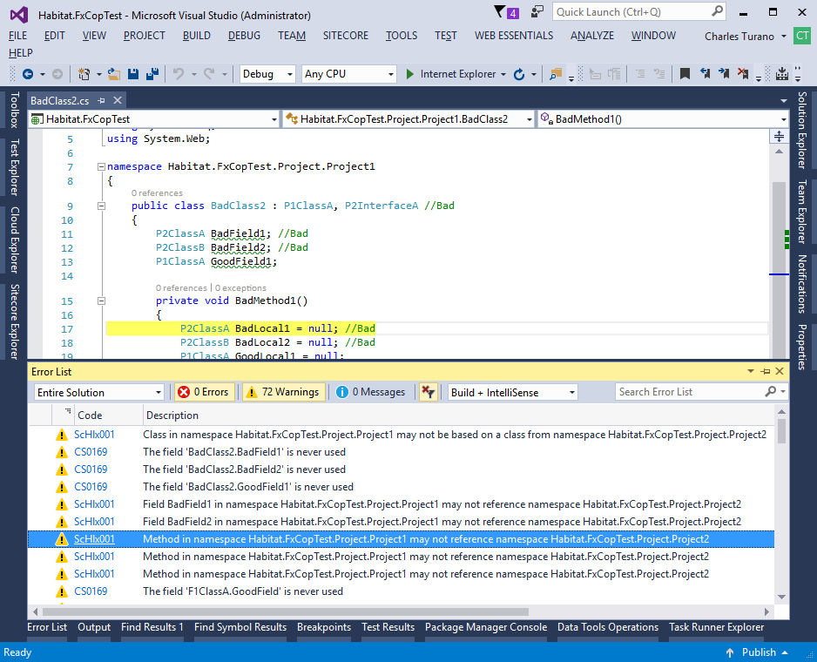Go to next bookmark icon
The height and width of the screenshot is (662, 817).
point(724,75)
